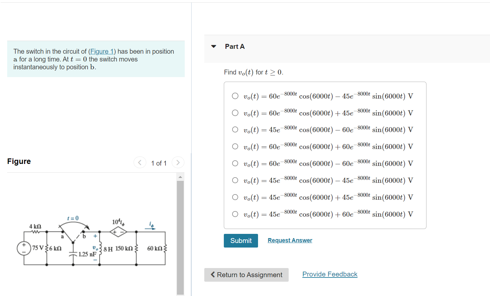Choose the option 60cos + 60sin
The image size is (490, 296).
pos(235,146)
